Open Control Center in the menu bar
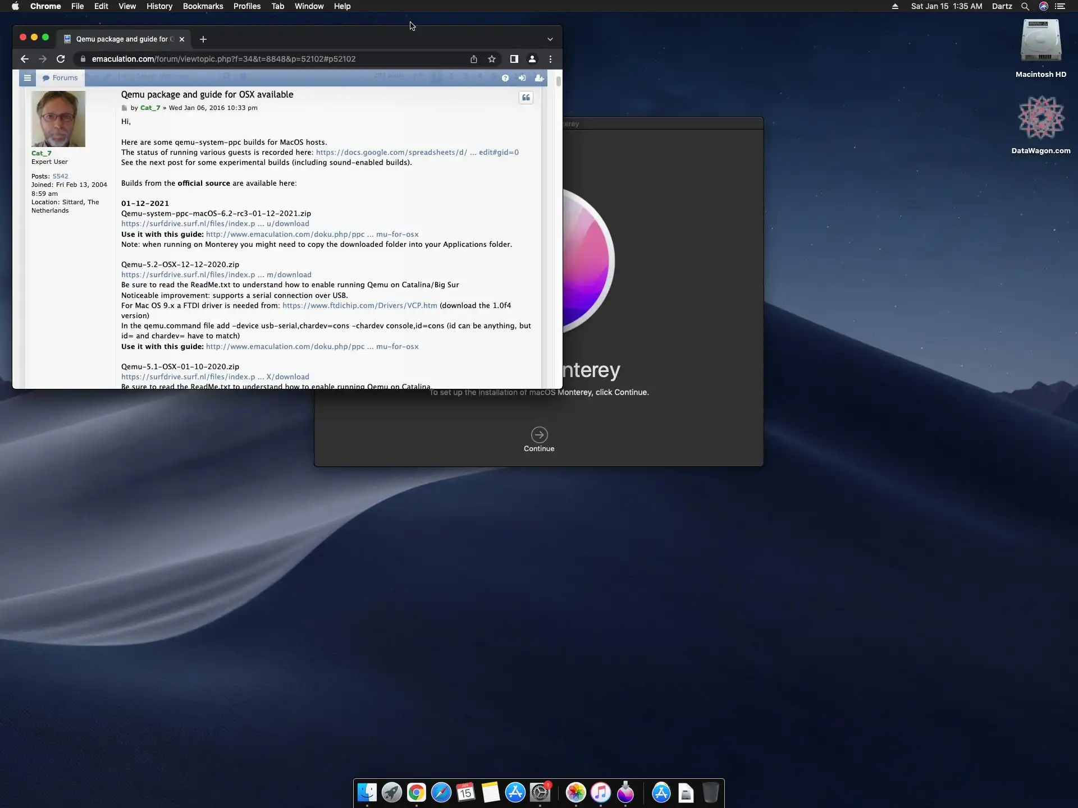The width and height of the screenshot is (1078, 808). (1060, 6)
